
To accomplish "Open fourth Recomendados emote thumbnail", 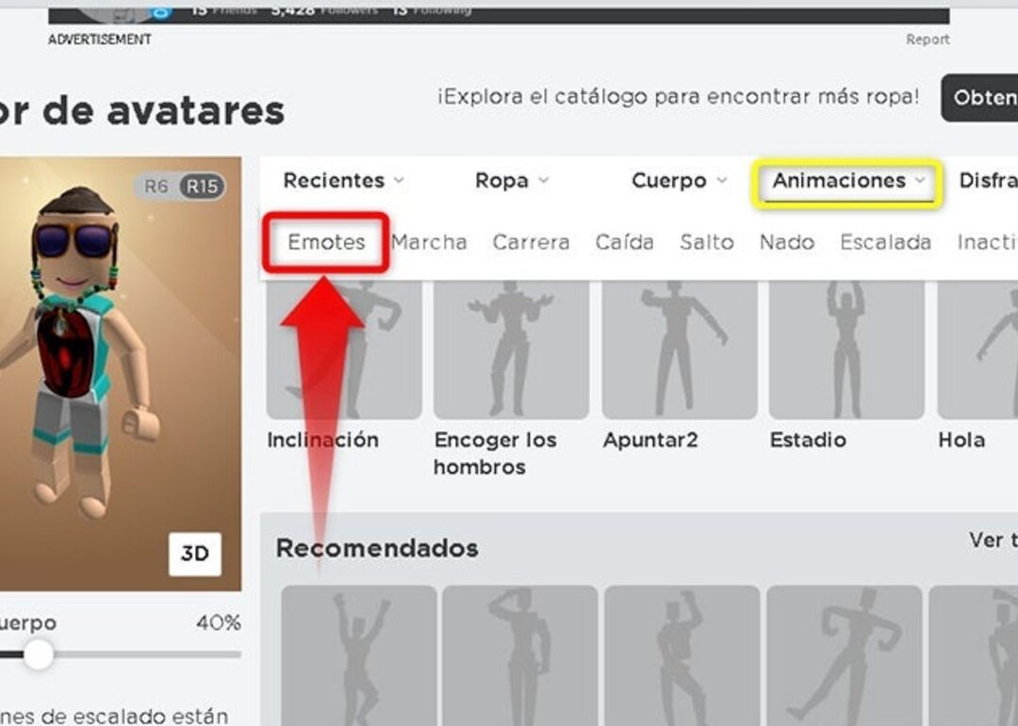I will click(x=844, y=655).
